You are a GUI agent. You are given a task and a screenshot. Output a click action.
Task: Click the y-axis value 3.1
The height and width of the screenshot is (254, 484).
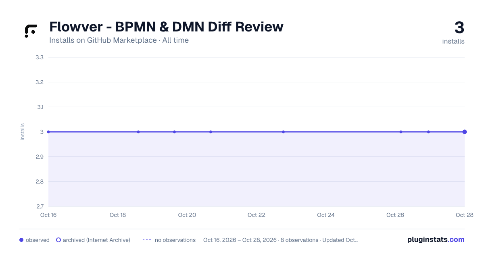coord(40,107)
